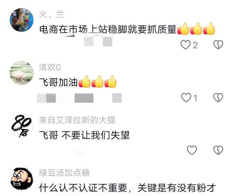Open username 绿豆汤加点糖
Screen dimensions: 235x196
point(64,173)
